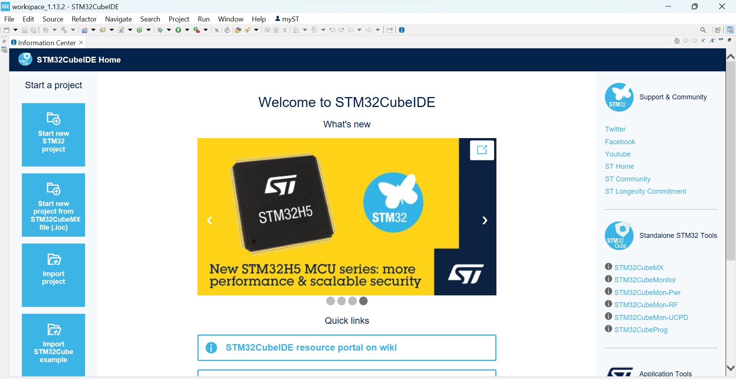Screen dimensions: 736x379
Task: Open the File menu
Action: [9, 19]
